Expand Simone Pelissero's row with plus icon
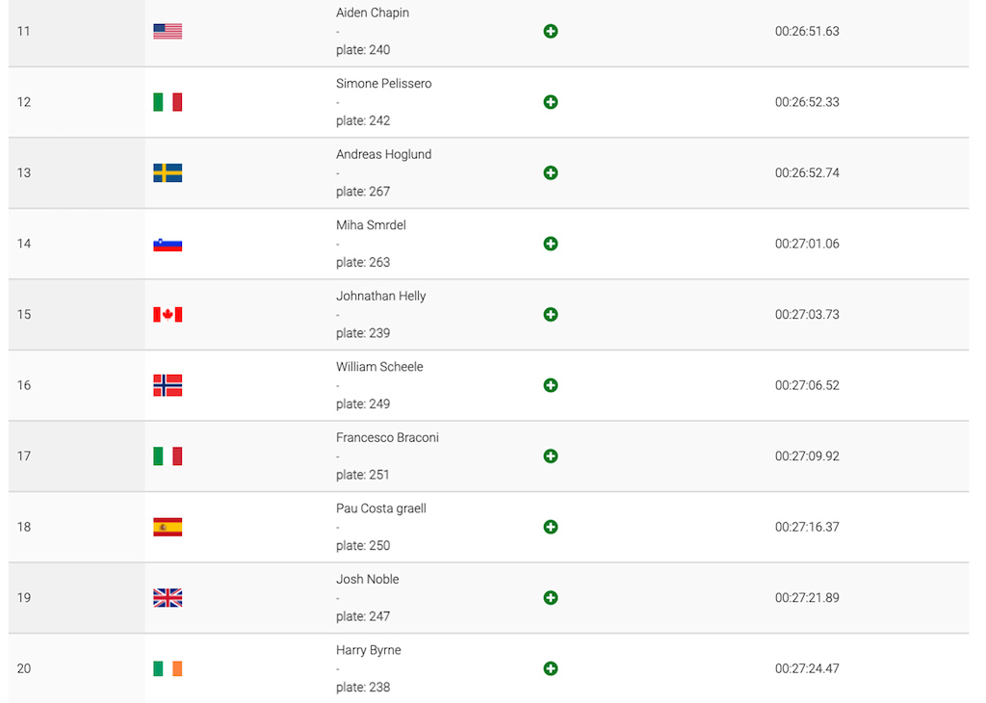 pos(550,102)
